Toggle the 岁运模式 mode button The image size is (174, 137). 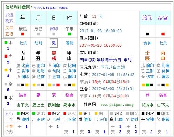[9, 18]
